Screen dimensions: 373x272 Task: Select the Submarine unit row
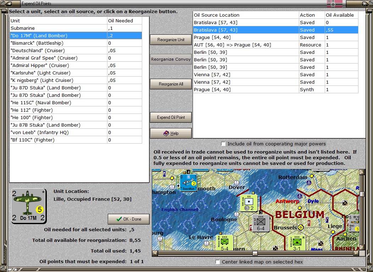pyautogui.click(x=76, y=28)
